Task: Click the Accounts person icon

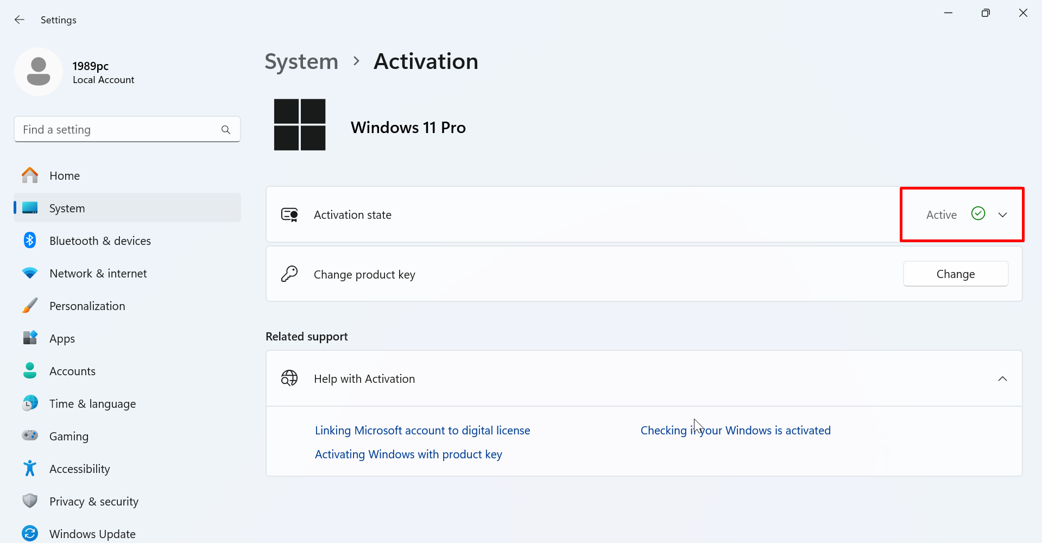Action: (x=30, y=371)
